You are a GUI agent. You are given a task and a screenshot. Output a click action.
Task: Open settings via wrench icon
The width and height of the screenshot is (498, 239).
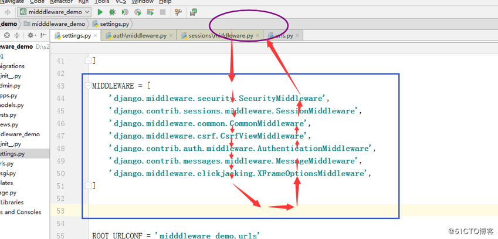178,12
